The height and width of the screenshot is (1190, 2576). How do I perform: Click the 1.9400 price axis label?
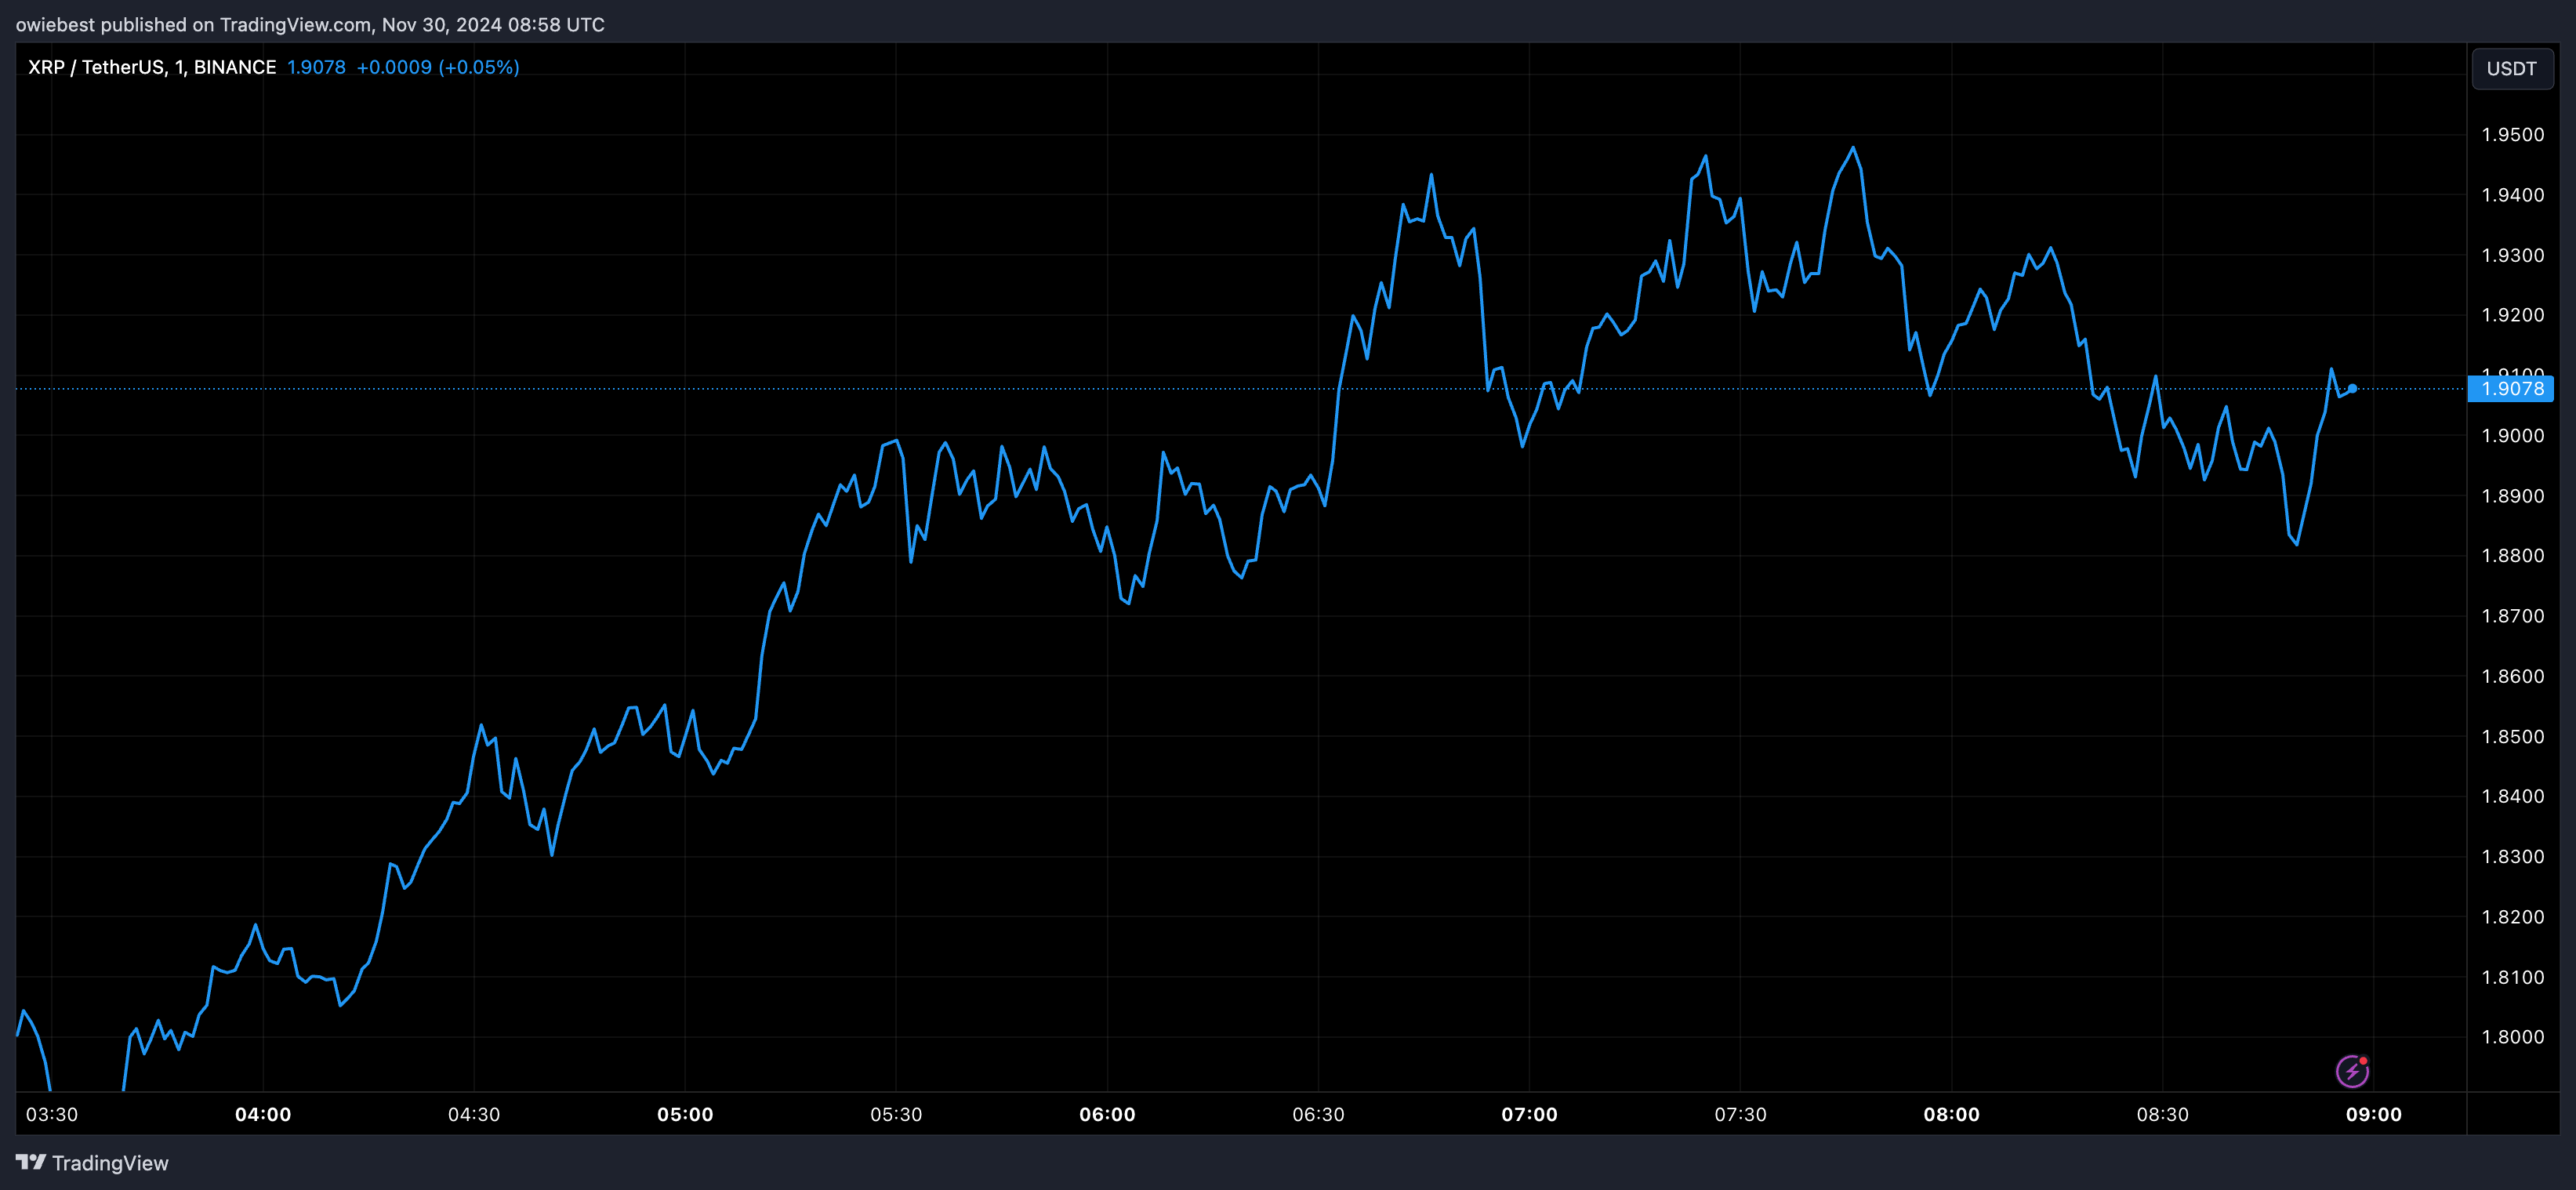tap(2513, 195)
